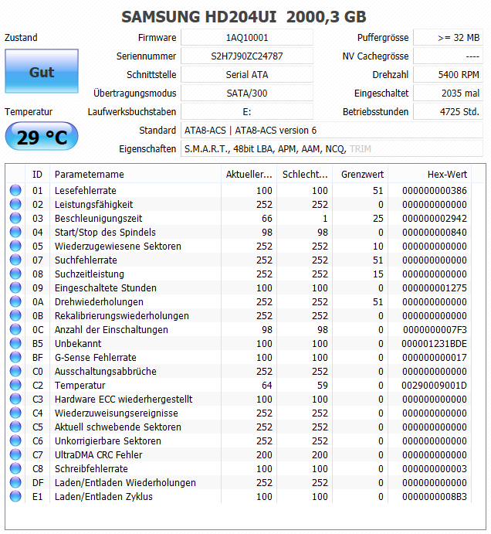491x534 pixels.
Task: Click the status orb for Temperatur row C2
Action: click(15, 385)
